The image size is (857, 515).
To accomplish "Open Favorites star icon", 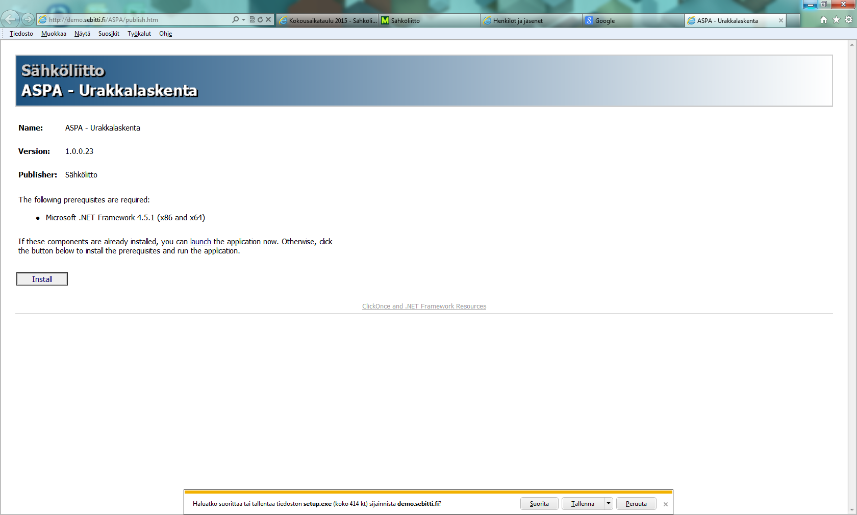I will click(836, 20).
